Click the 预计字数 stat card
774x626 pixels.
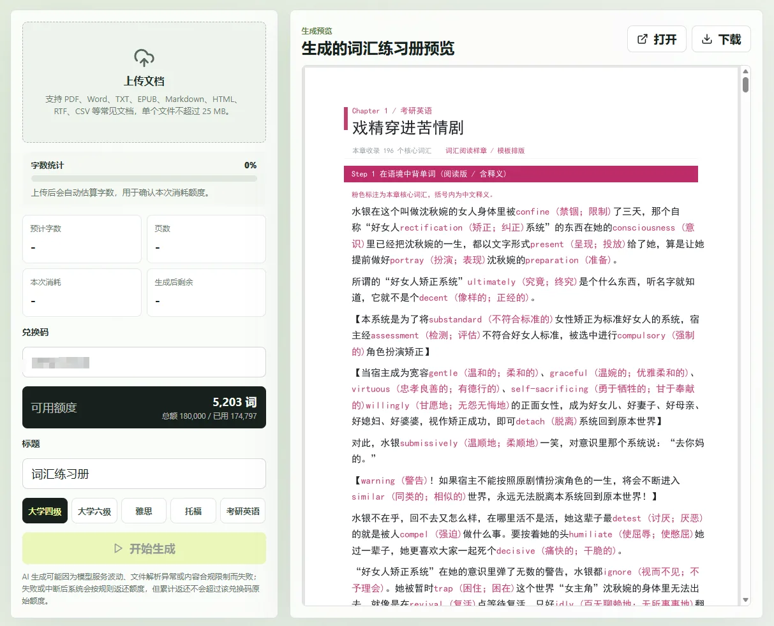tap(82, 239)
